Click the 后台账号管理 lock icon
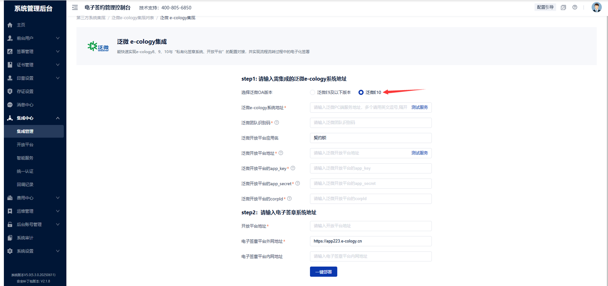The image size is (608, 286). 10,224
